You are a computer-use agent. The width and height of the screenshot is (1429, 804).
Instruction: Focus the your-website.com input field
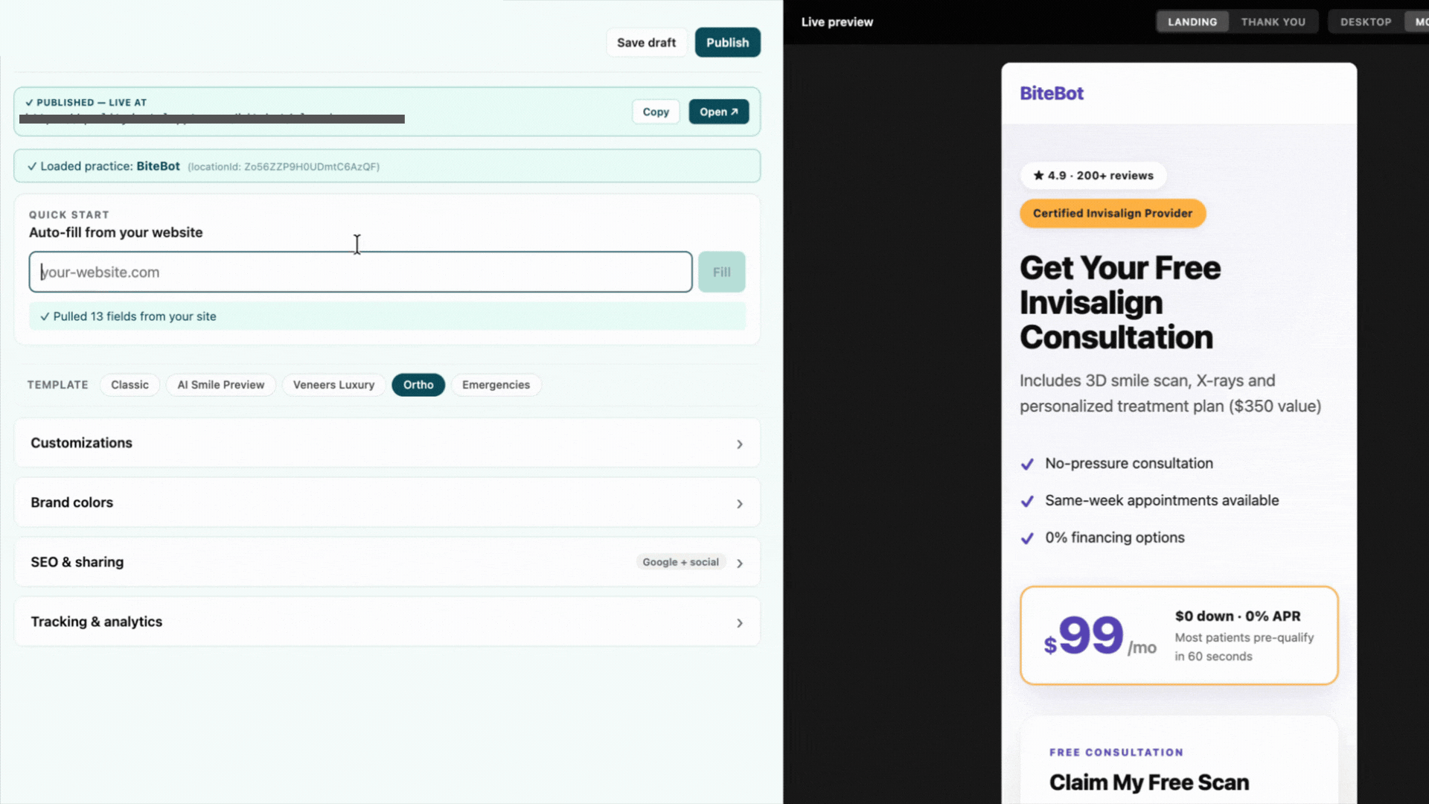[360, 272]
